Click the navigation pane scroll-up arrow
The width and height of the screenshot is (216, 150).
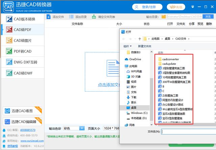coord(152,52)
